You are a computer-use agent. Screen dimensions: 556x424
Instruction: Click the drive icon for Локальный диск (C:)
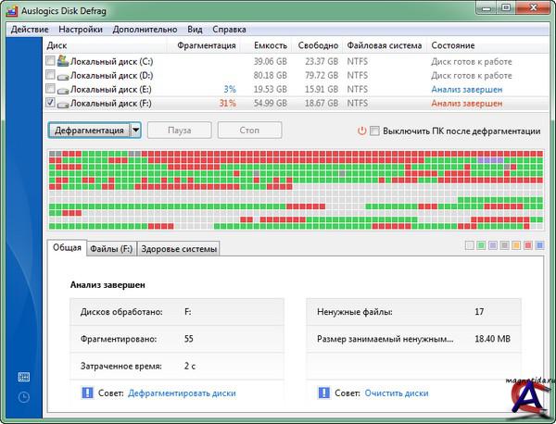pyautogui.click(x=63, y=61)
